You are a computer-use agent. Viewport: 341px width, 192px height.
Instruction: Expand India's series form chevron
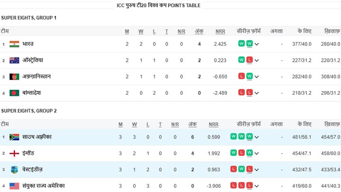(x=257, y=44)
